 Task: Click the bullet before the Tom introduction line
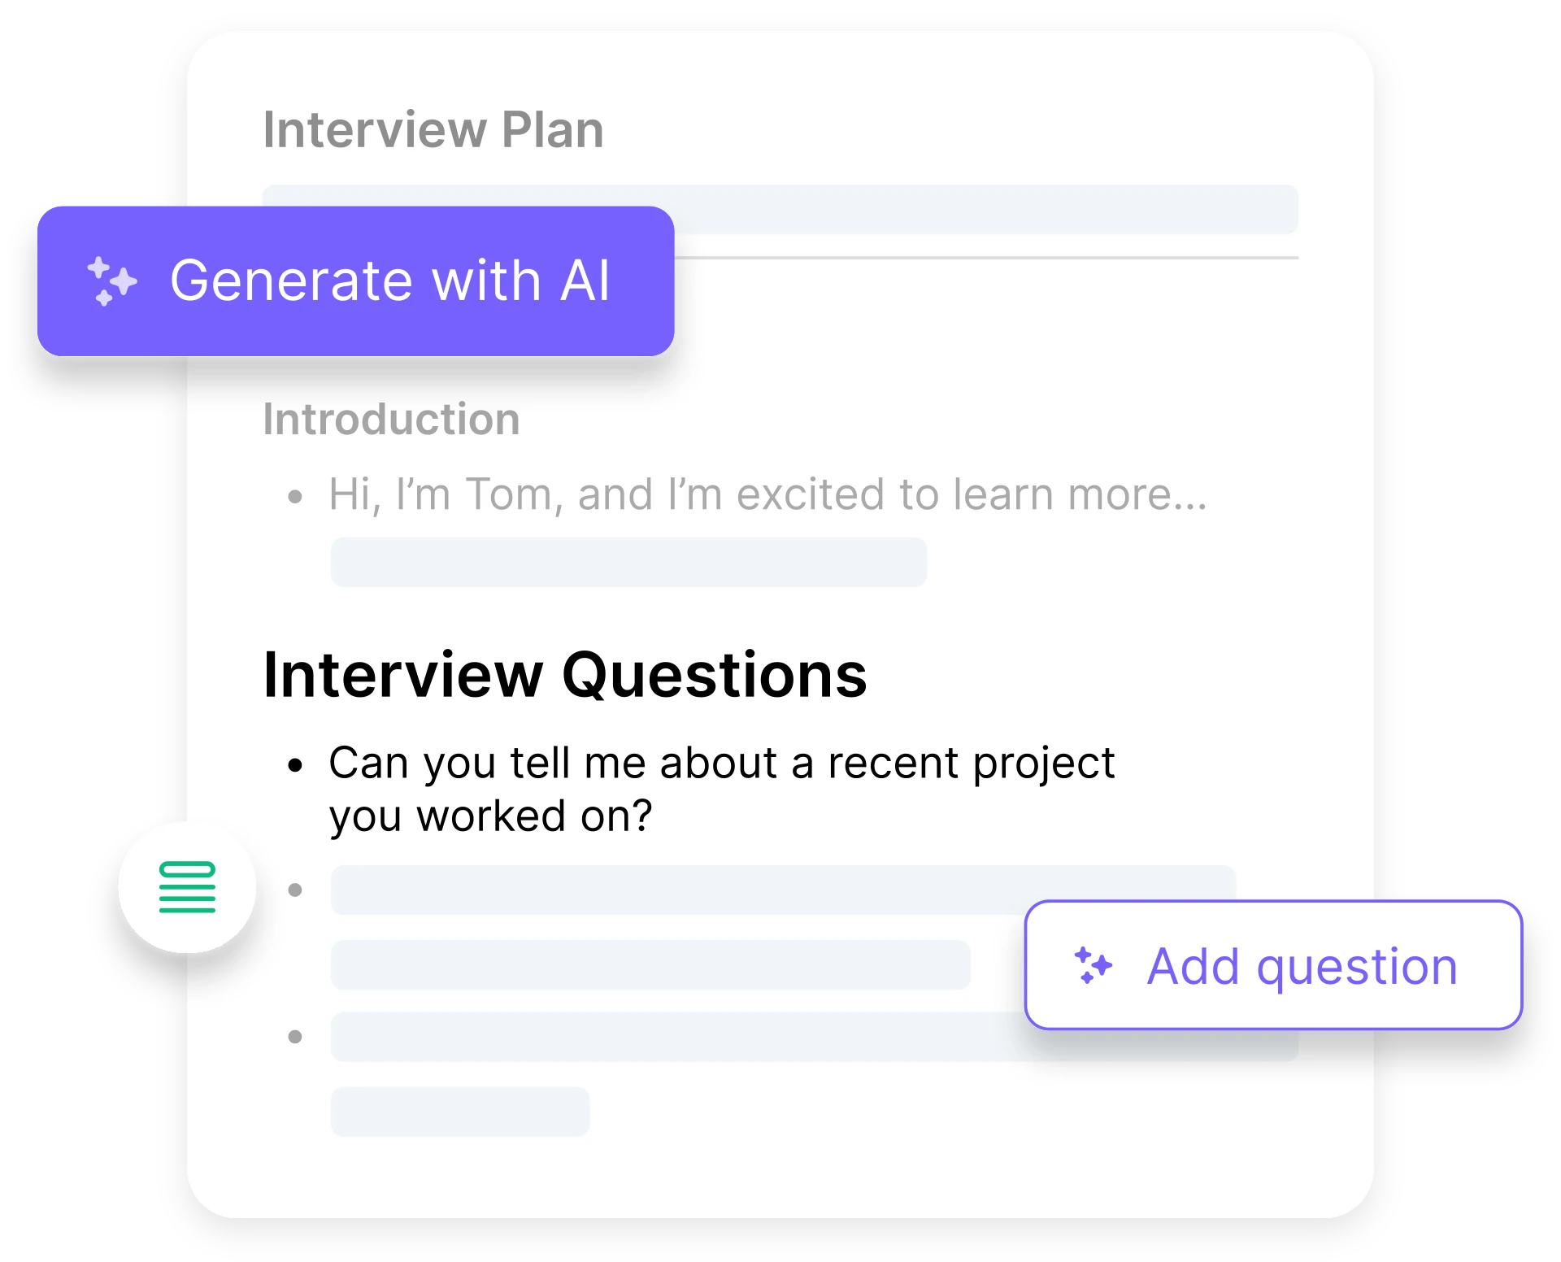pyautogui.click(x=296, y=494)
